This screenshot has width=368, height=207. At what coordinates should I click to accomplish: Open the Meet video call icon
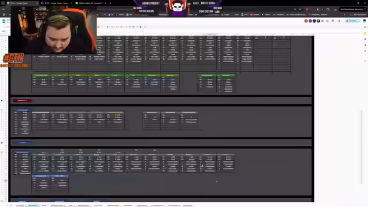pos(339,21)
